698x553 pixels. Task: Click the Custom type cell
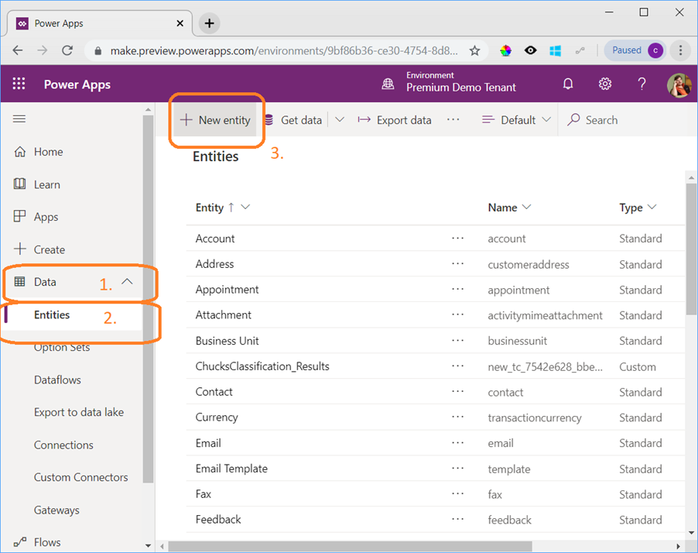(638, 367)
